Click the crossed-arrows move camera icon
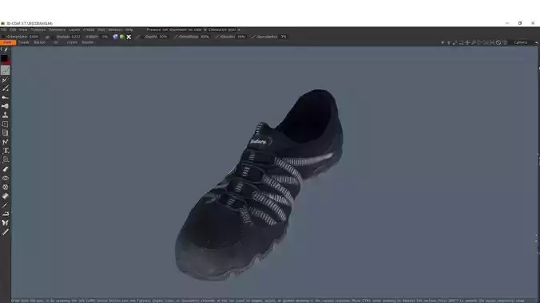This screenshot has width=540, height=303. (467, 42)
